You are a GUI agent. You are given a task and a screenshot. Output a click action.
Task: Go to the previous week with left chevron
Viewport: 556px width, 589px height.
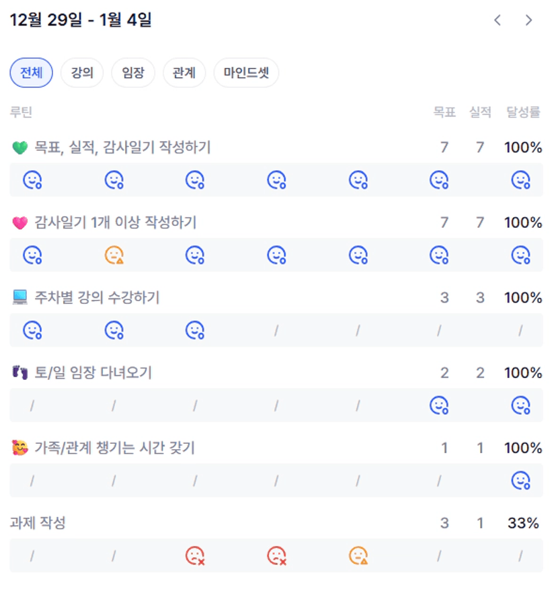coord(498,20)
